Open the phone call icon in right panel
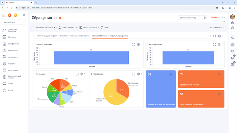 232,38
